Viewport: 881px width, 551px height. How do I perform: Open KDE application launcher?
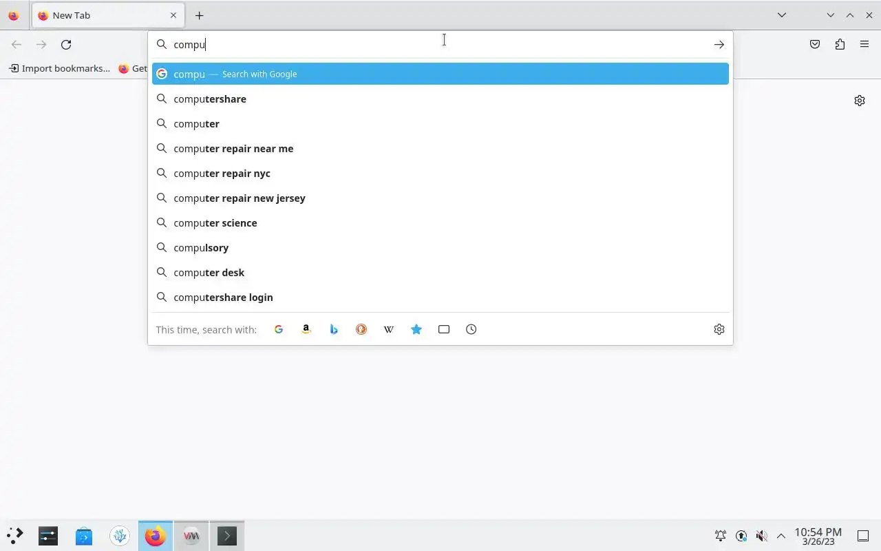(x=15, y=536)
